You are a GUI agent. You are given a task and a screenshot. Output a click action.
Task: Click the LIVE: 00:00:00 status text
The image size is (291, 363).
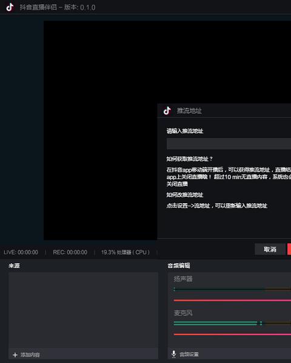pyautogui.click(x=21, y=252)
